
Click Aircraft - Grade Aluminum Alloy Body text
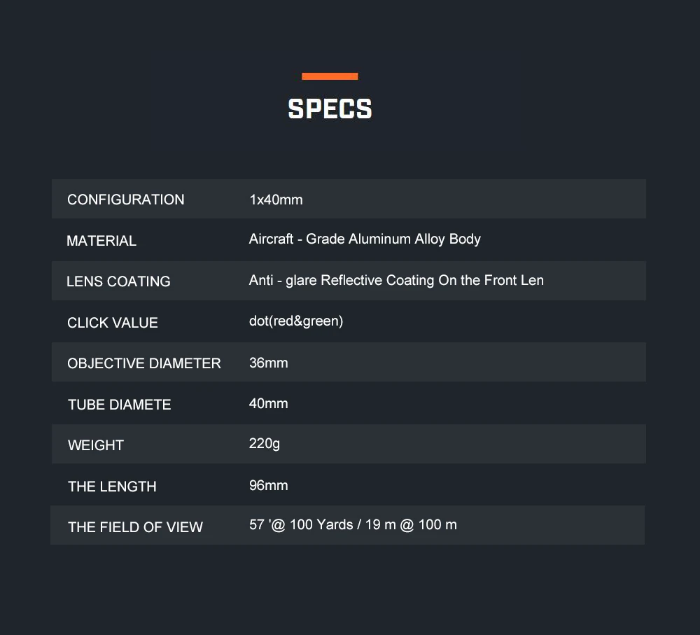(365, 239)
